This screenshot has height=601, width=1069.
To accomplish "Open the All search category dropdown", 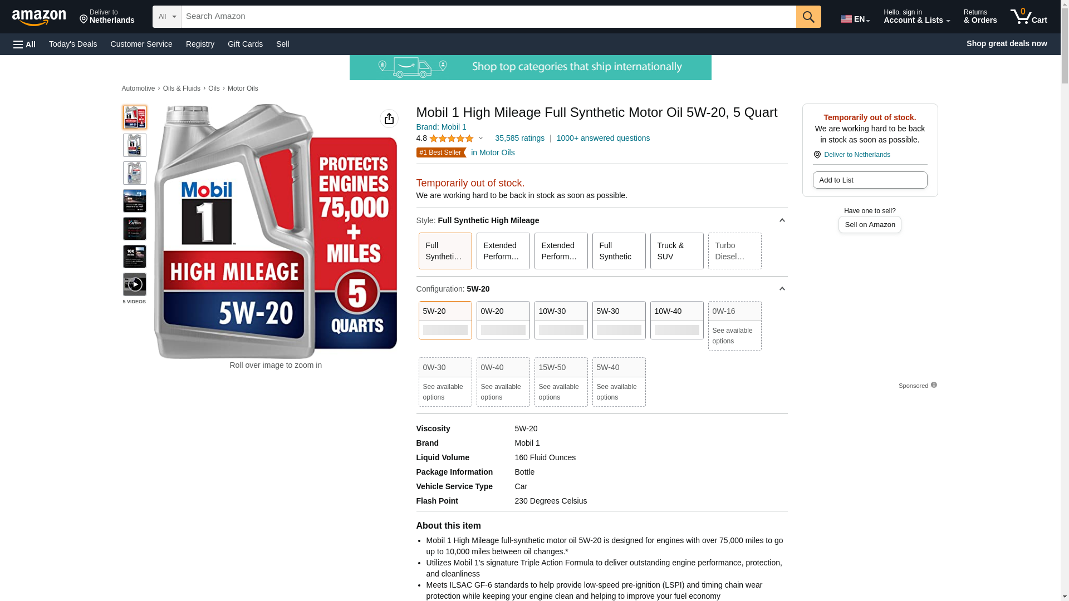I will pos(166,17).
